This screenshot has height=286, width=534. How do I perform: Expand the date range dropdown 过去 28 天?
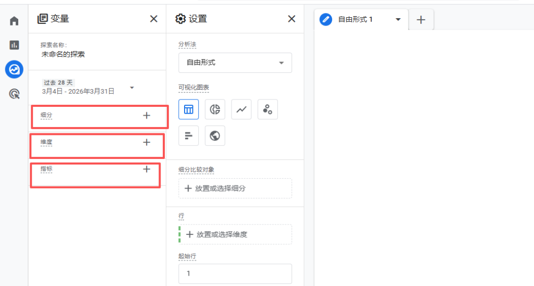coord(132,88)
